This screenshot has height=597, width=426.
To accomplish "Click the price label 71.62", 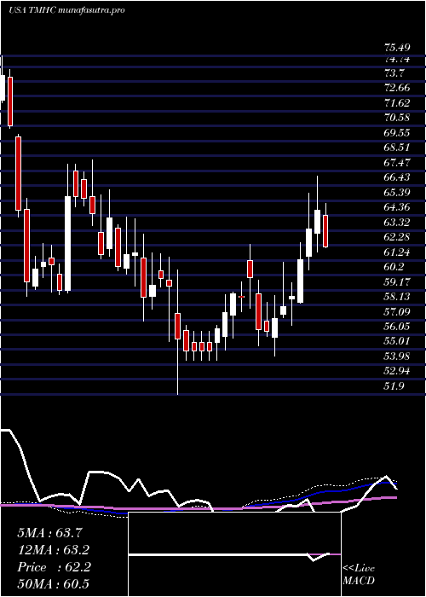I will [397, 103].
